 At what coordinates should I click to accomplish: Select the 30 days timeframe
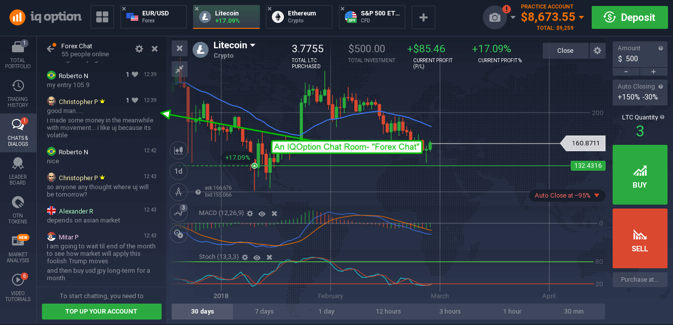click(x=202, y=312)
